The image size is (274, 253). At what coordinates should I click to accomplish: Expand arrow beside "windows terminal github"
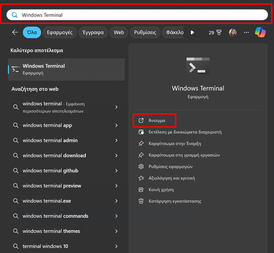coord(116,170)
